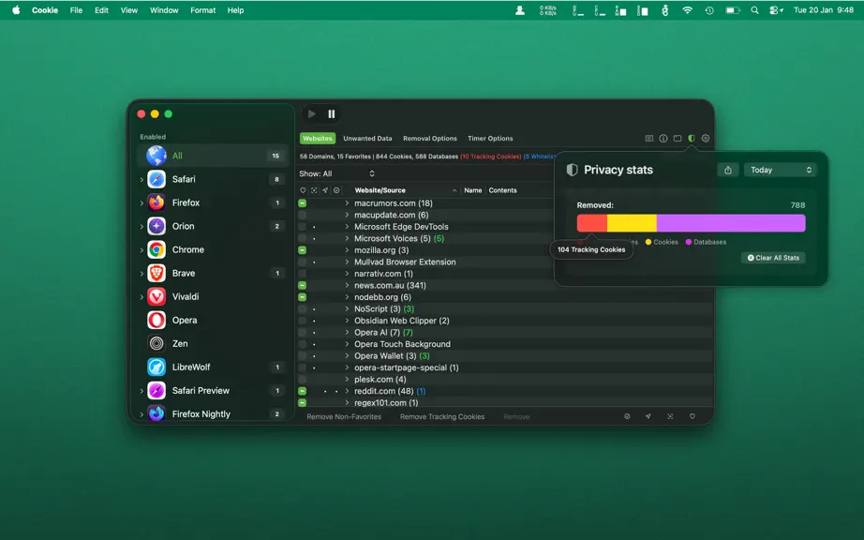Toggle favorite checkbox for NoScript
The image size is (864, 540).
coord(302,309)
